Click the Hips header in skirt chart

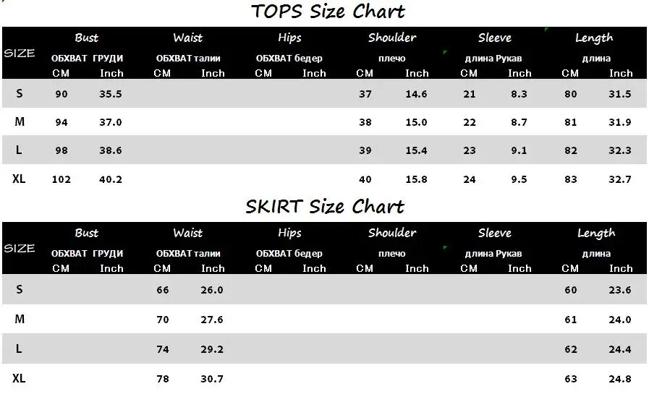coord(289,233)
